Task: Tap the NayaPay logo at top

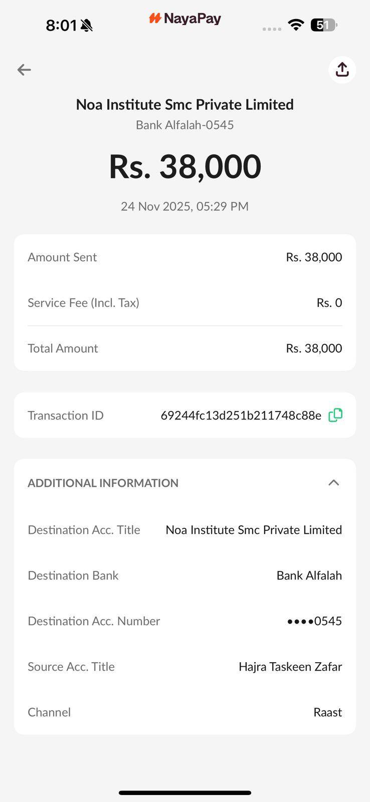Action: pyautogui.click(x=185, y=19)
